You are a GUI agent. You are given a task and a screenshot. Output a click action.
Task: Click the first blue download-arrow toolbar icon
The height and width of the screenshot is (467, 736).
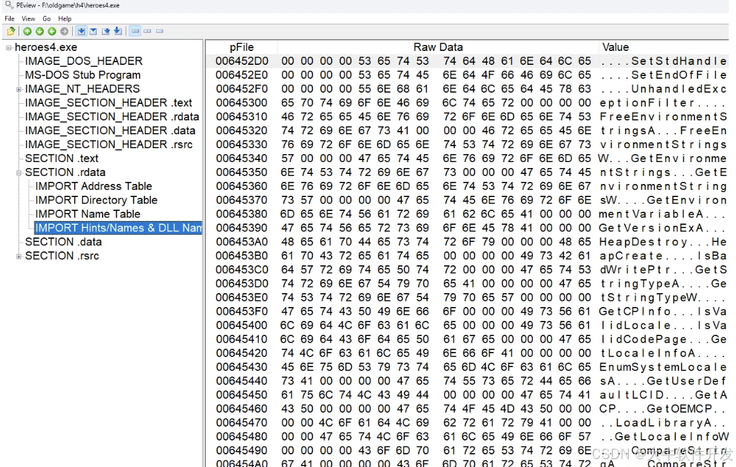pyautogui.click(x=81, y=31)
